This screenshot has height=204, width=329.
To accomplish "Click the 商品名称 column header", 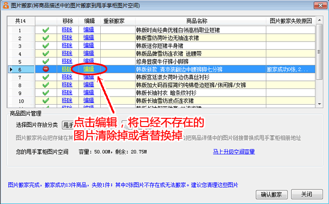I will pyautogui.click(x=201, y=21).
